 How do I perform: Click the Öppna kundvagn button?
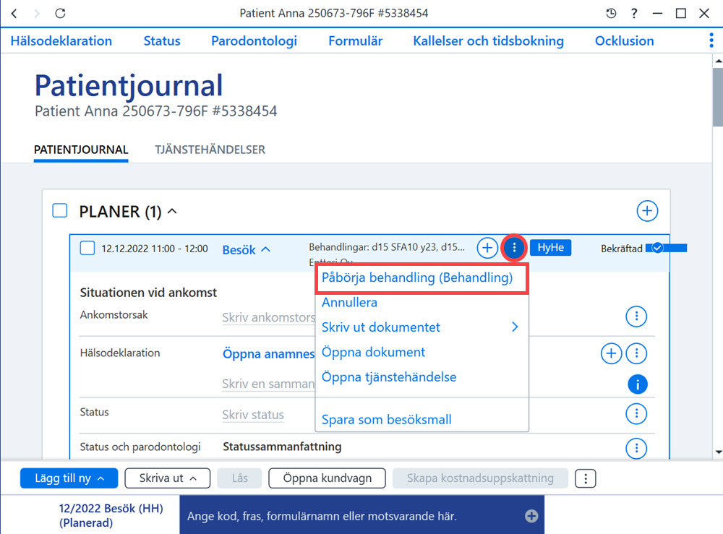coord(327,478)
